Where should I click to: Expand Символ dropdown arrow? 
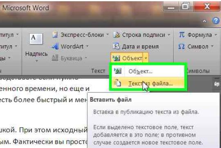pos(212,46)
